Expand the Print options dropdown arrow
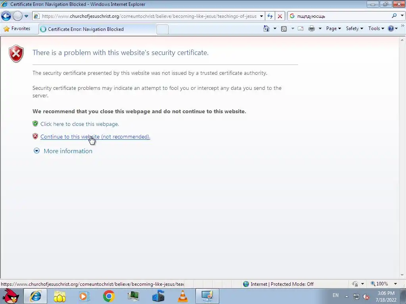This screenshot has width=406, height=304. (x=320, y=28)
